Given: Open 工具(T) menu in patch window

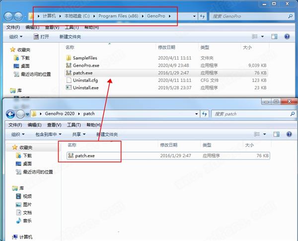Looking at the screenshot, I should click(74, 125).
